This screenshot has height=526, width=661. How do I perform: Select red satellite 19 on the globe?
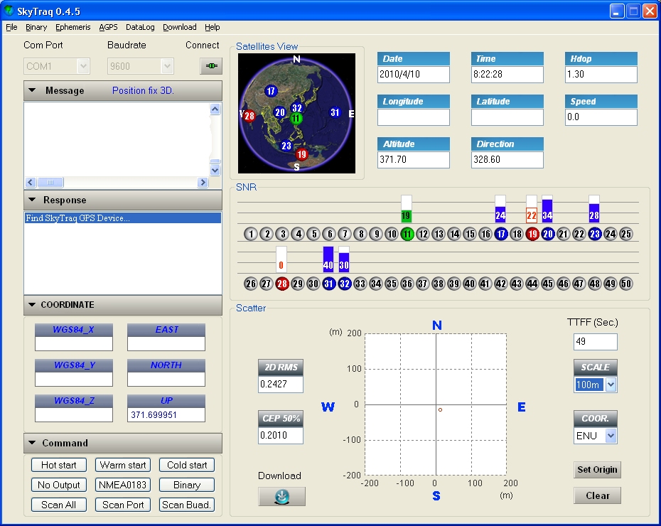click(x=301, y=154)
